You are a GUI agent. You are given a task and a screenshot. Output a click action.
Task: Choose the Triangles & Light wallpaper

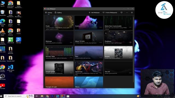tap(59, 82)
